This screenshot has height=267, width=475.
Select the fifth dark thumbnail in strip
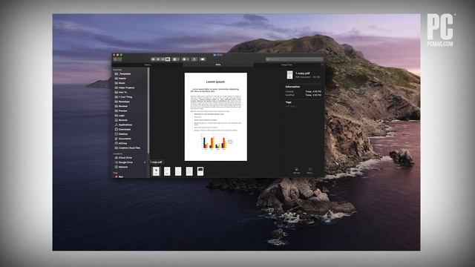[x=200, y=171]
